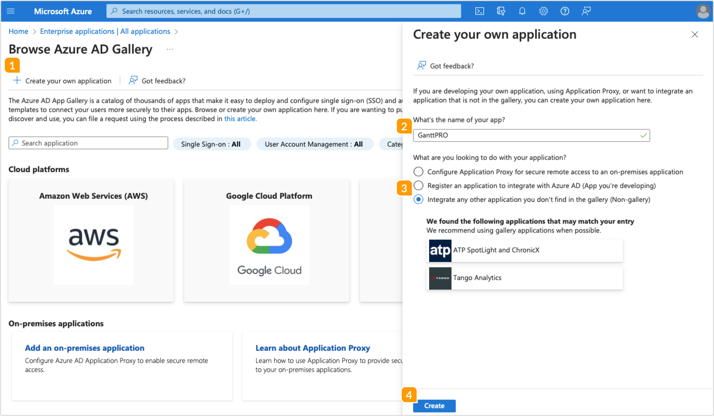The height and width of the screenshot is (416, 714).
Task: Click feedback icon in gallery toolbar
Action: coord(133,80)
